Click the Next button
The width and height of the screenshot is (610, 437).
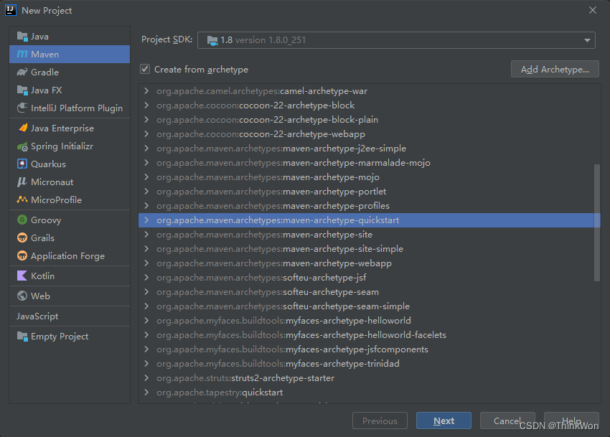444,420
